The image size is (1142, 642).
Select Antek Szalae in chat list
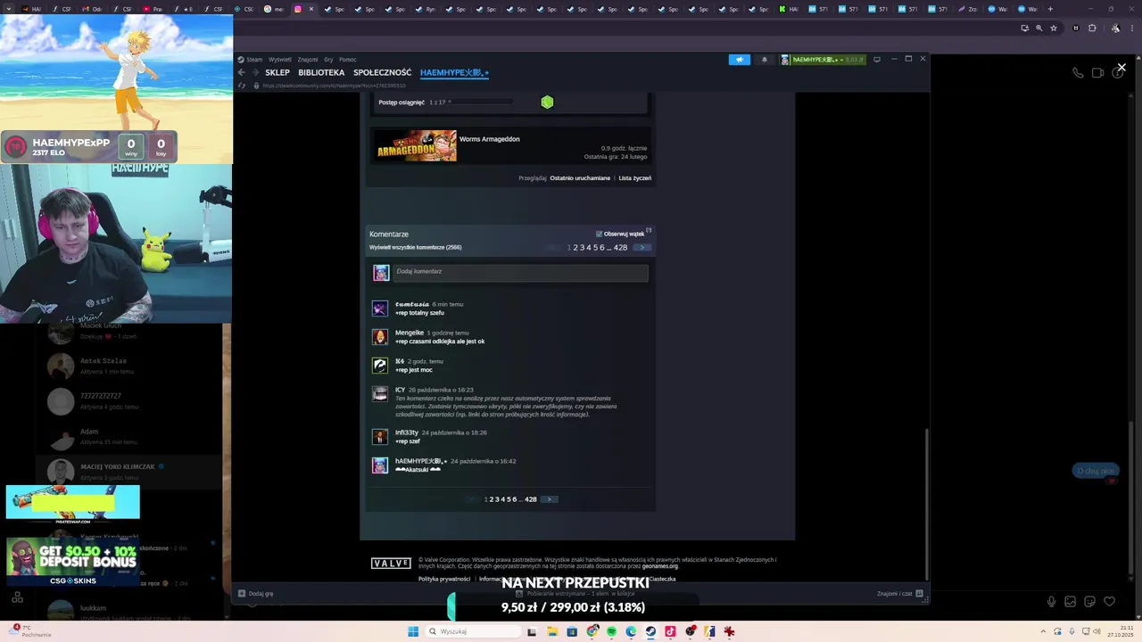pyautogui.click(x=128, y=366)
